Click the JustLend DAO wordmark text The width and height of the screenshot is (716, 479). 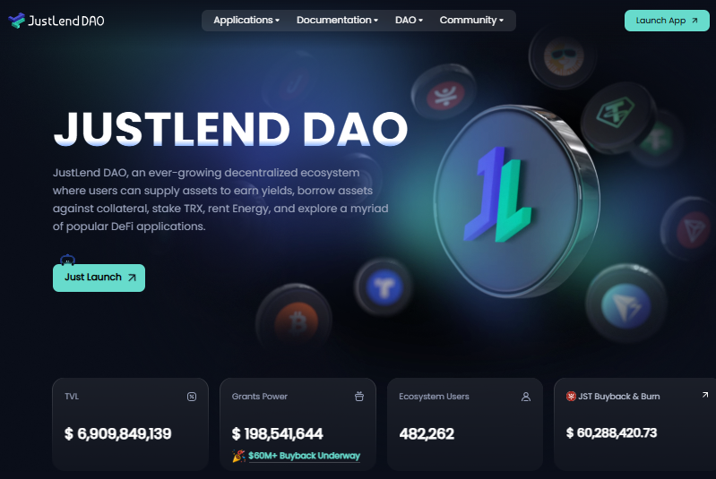coord(66,21)
